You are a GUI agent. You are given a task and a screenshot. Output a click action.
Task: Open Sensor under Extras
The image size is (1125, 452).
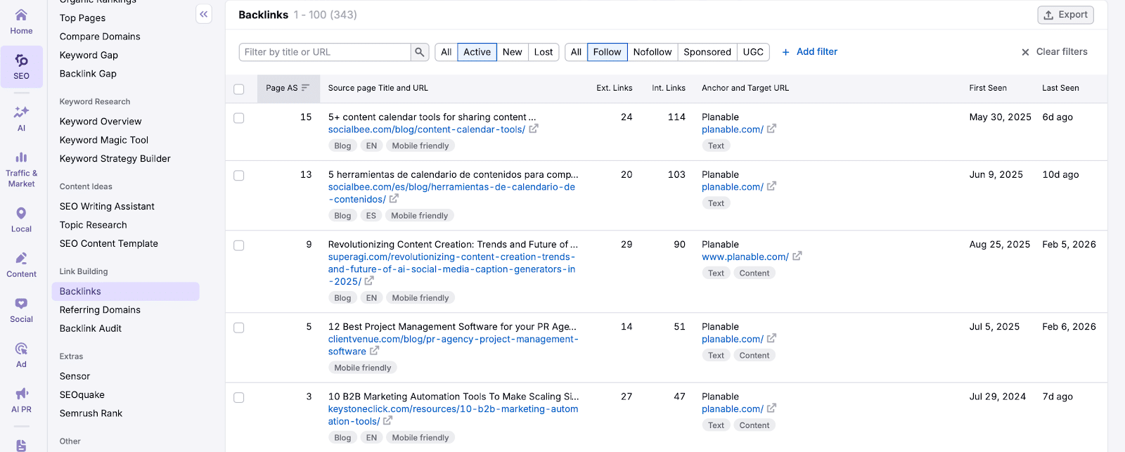[75, 376]
